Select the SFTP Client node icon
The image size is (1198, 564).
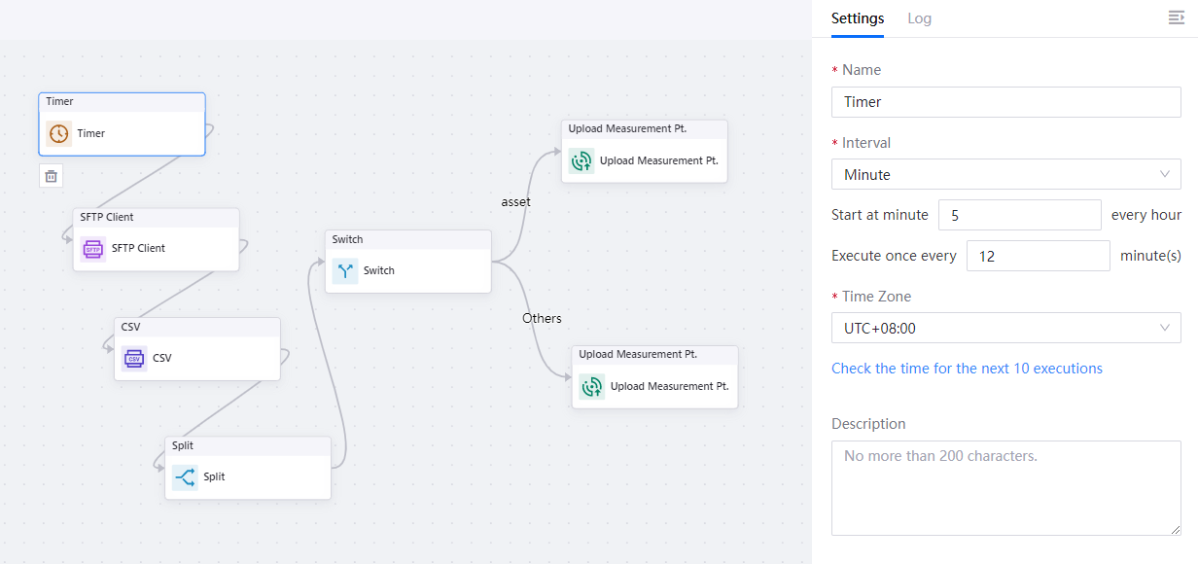(x=93, y=249)
